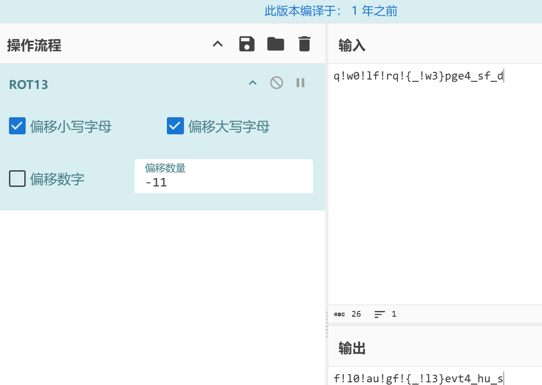Set a breakpoint on ROT13 with pause icon
542x385 pixels.
point(300,83)
